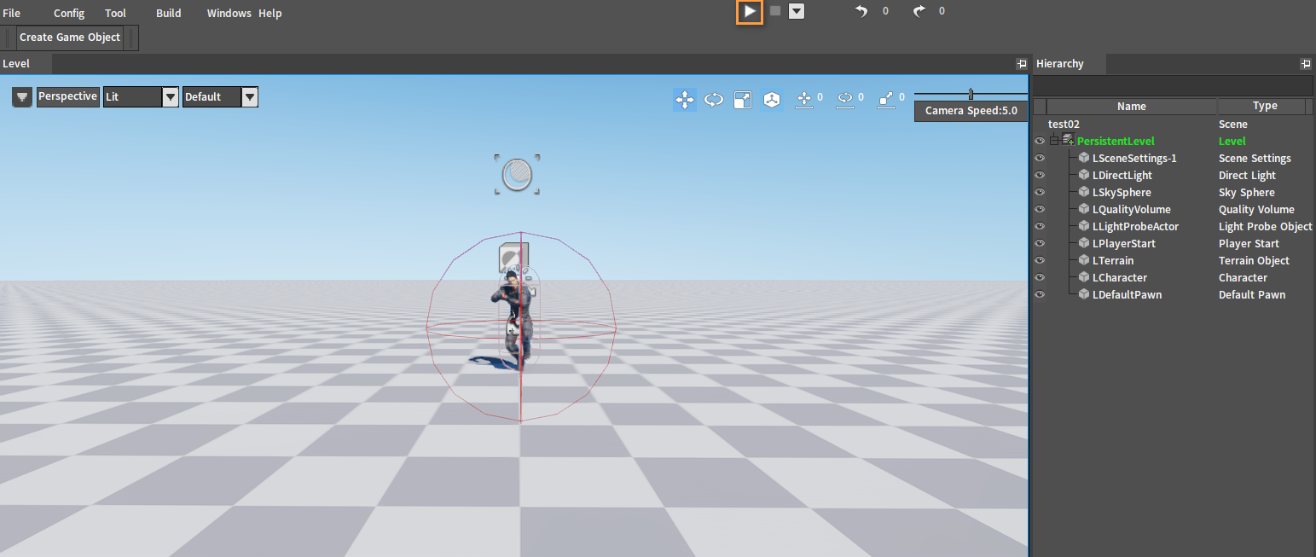Pin the Hierarchy panel
This screenshot has width=1316, height=557.
click(x=1305, y=64)
